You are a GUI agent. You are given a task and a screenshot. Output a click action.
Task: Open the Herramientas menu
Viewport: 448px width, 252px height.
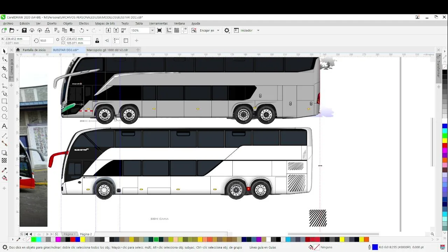(x=158, y=23)
